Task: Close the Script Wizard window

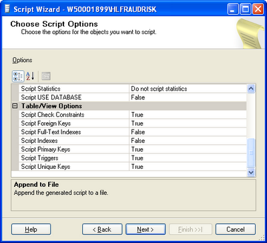Action: tap(258, 9)
